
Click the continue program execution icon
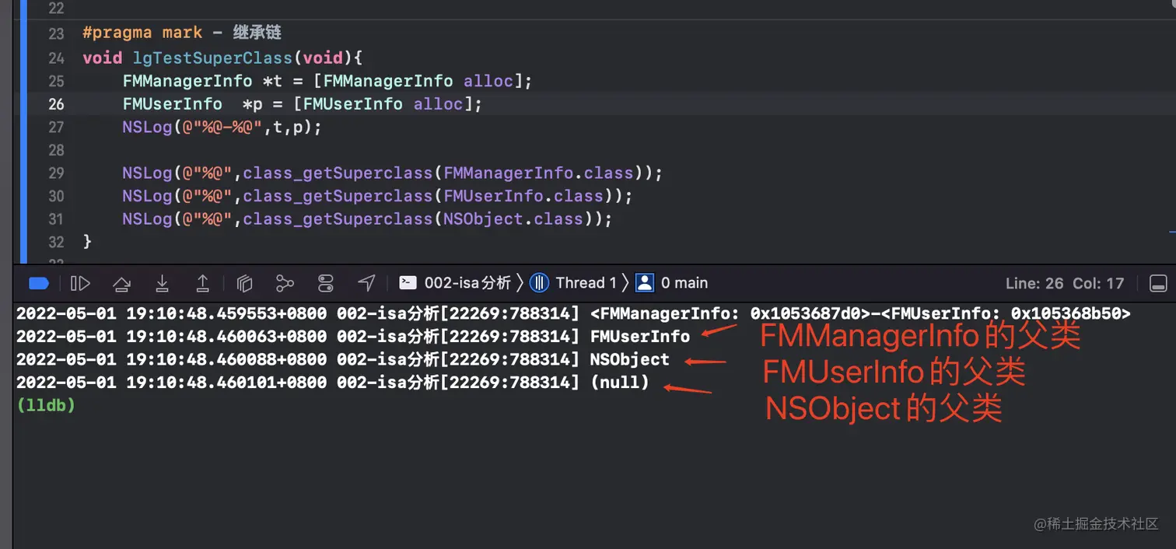[x=80, y=284]
